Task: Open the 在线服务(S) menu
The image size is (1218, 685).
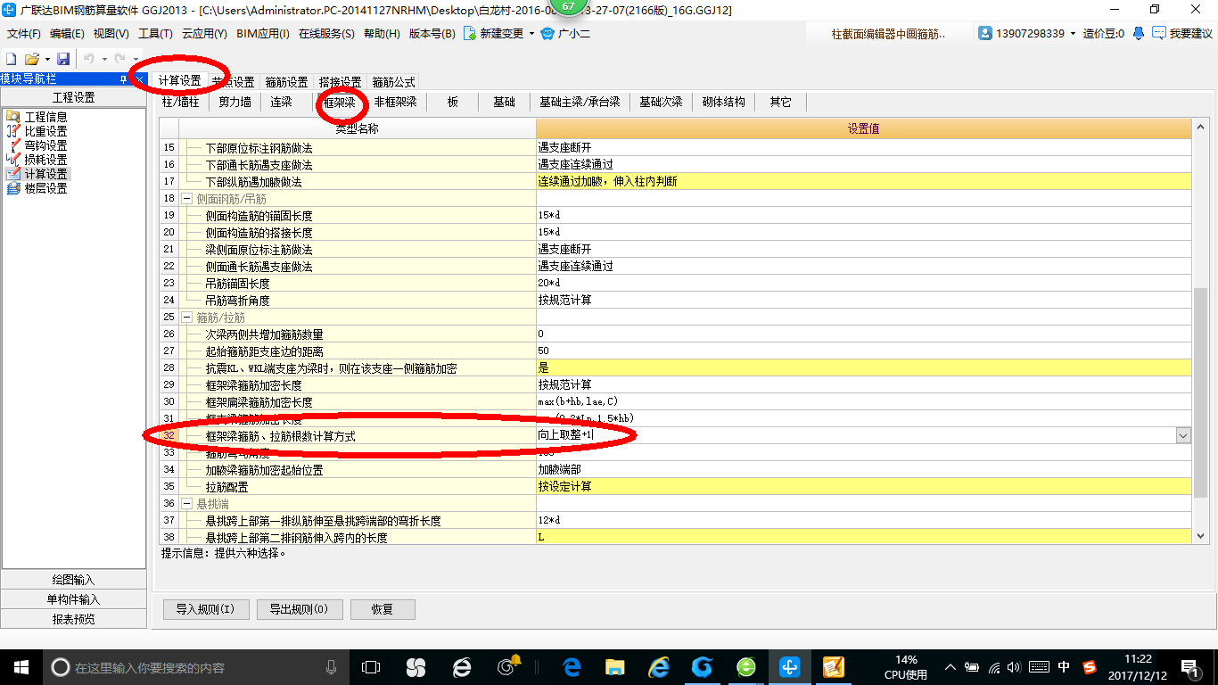Action: [327, 34]
